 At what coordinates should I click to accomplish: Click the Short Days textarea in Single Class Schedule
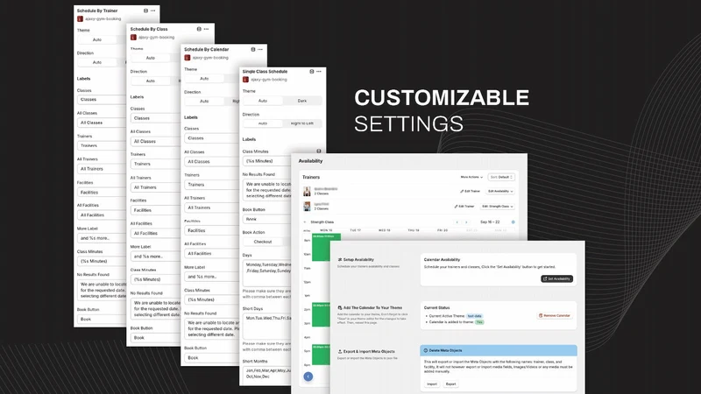(x=267, y=326)
